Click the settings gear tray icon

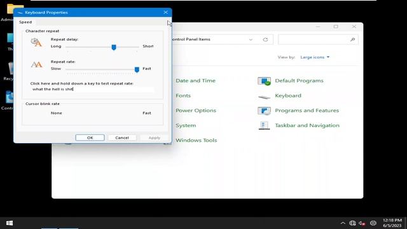(373, 223)
